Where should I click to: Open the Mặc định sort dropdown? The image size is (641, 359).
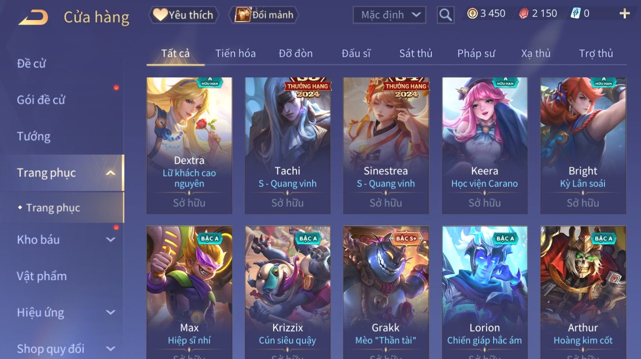[x=389, y=15]
